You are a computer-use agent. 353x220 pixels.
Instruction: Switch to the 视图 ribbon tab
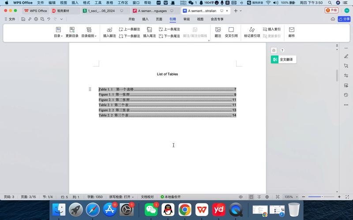pyautogui.click(x=200, y=19)
